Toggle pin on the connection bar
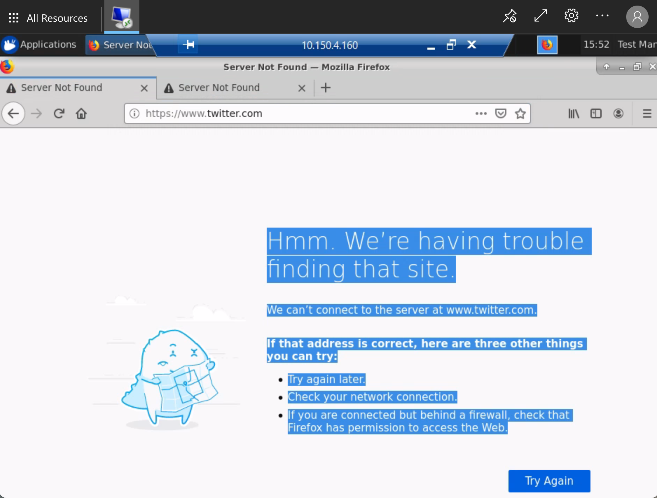 188,44
